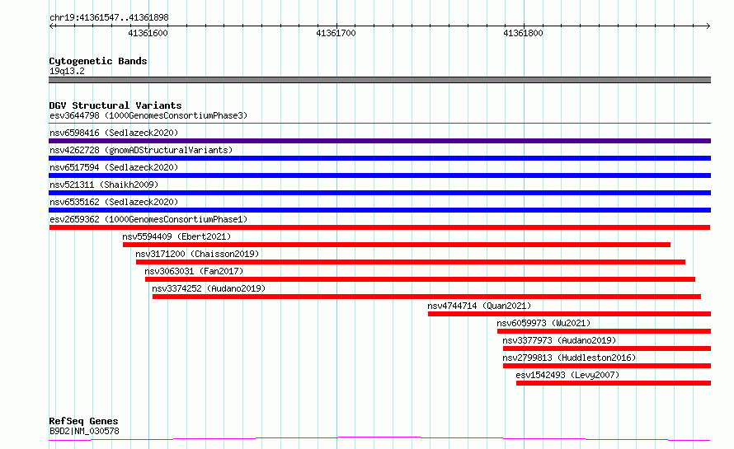734x449 pixels.
Task: Click the right arrowhead of the ruler
Action: (x=708, y=26)
